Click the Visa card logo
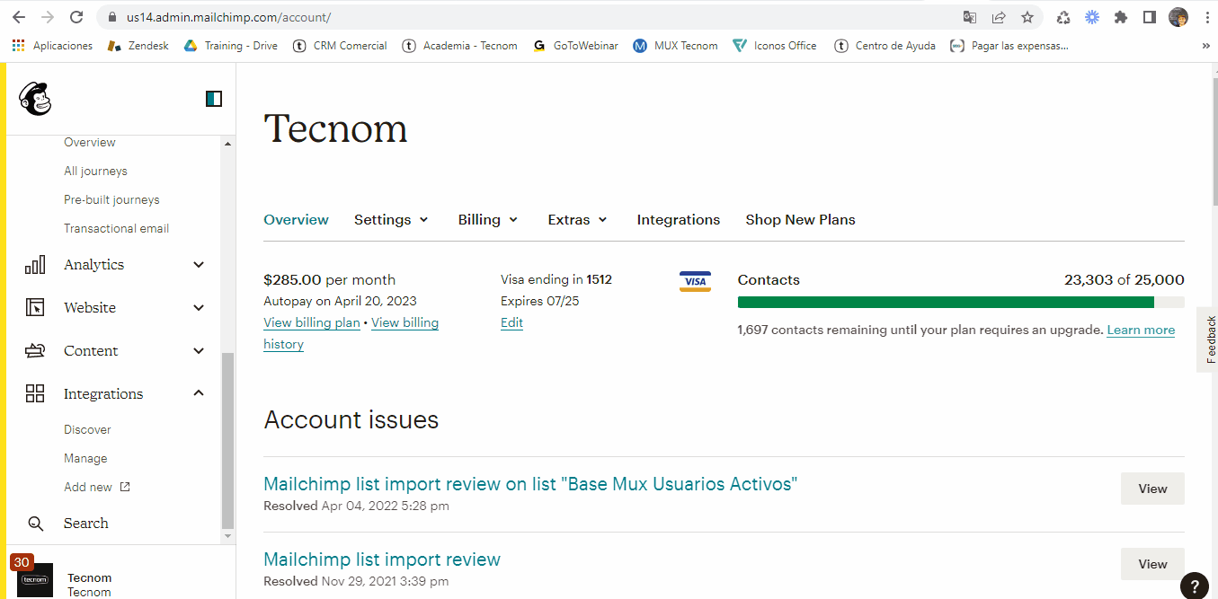 click(x=695, y=281)
